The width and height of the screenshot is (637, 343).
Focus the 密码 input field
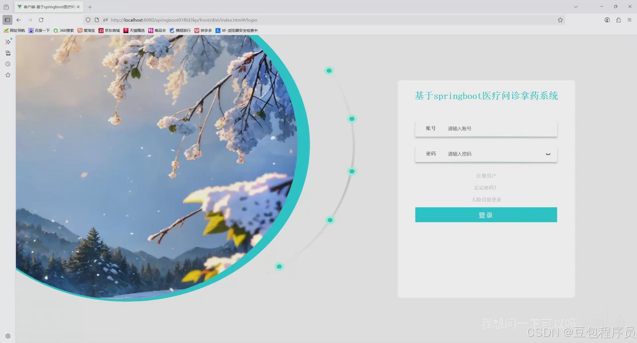coord(486,154)
